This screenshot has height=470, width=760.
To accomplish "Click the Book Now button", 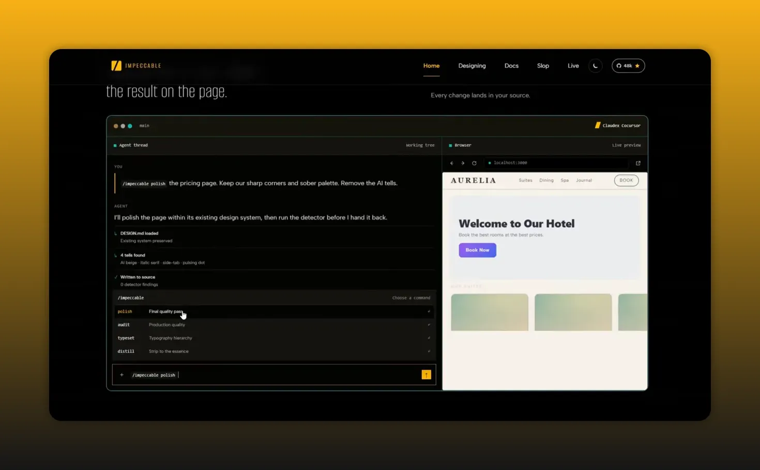I will pyautogui.click(x=477, y=250).
